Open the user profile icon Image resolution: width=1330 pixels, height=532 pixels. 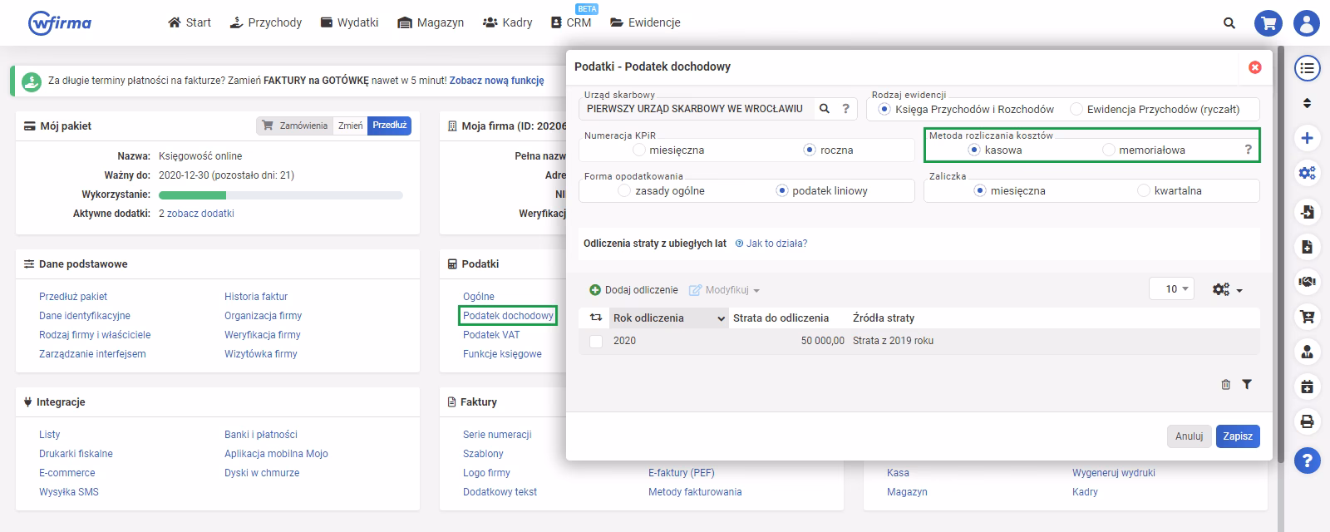(x=1307, y=23)
